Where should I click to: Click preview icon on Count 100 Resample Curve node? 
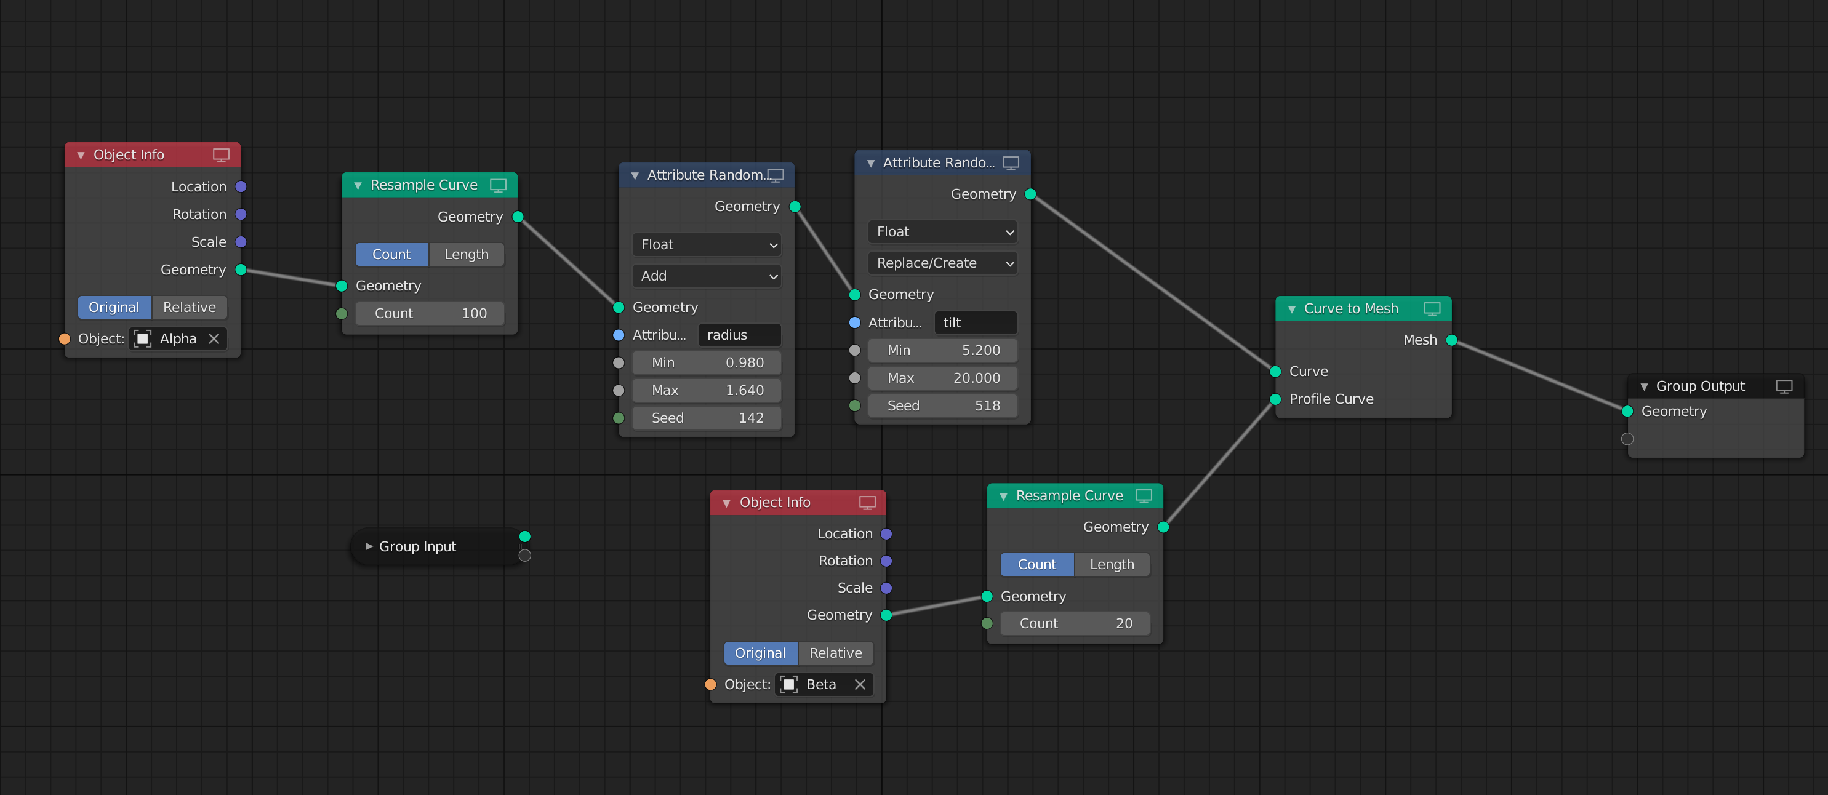tap(498, 185)
